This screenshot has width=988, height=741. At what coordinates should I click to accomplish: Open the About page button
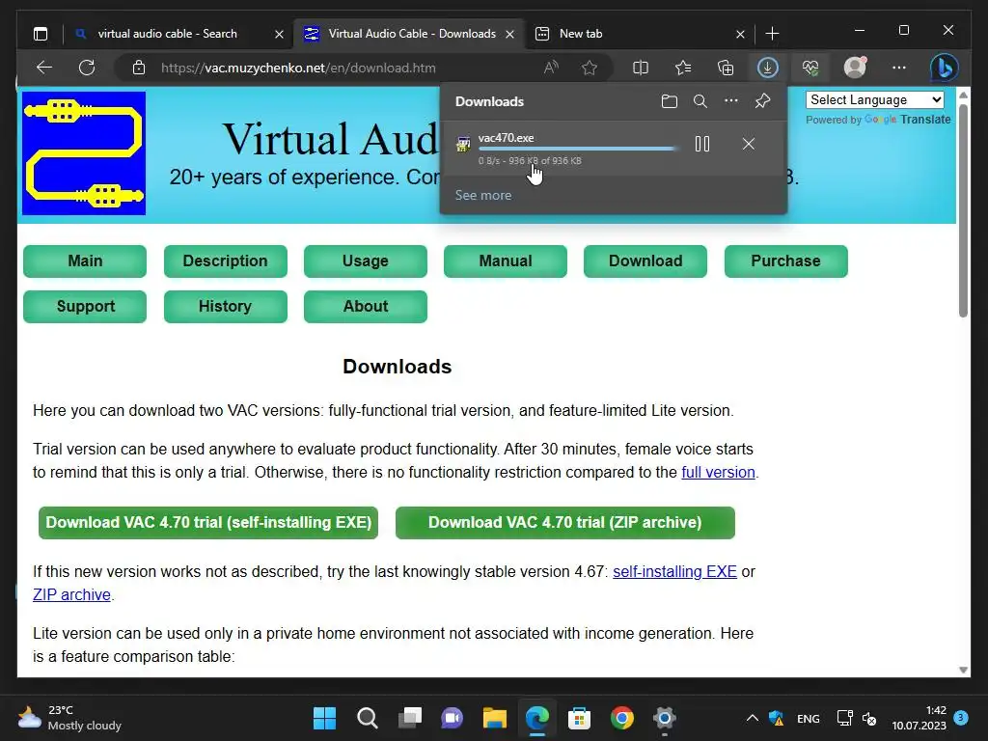click(x=366, y=306)
